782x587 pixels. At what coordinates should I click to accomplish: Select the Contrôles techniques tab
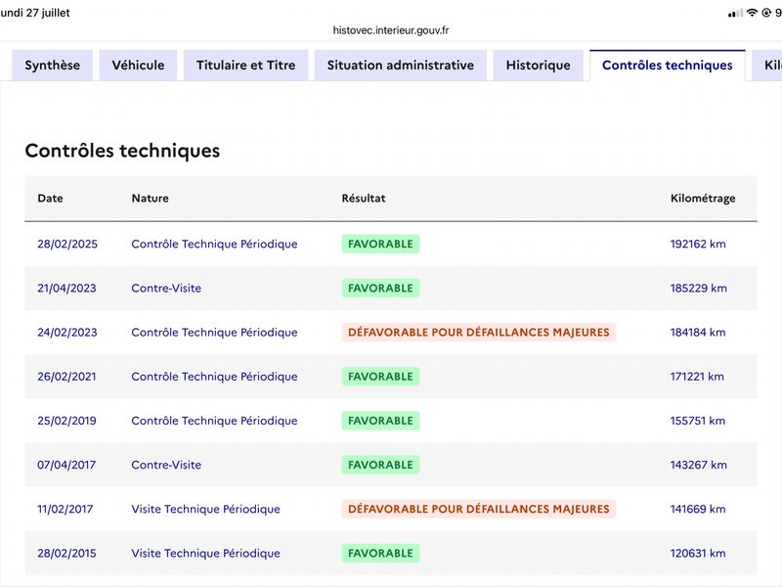coord(668,66)
